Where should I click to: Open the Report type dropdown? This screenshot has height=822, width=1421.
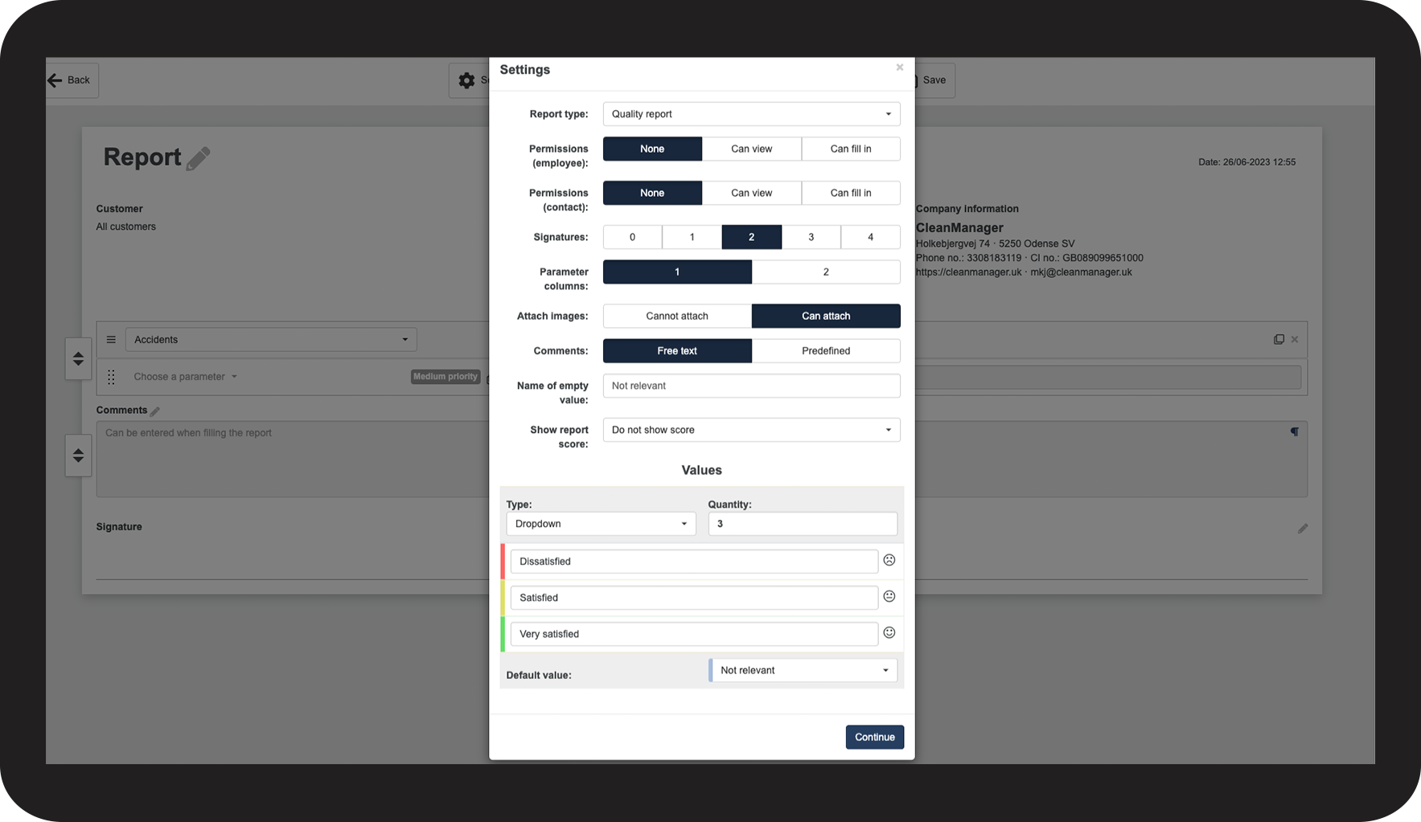750,113
